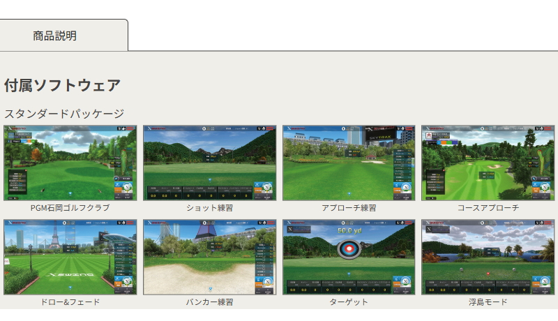Click the アプローチ練習 caption text
The width and height of the screenshot is (558, 321).
tap(349, 208)
